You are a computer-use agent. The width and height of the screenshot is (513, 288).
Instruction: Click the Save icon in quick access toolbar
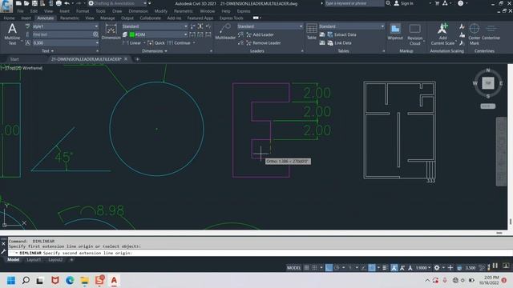pos(34,3)
